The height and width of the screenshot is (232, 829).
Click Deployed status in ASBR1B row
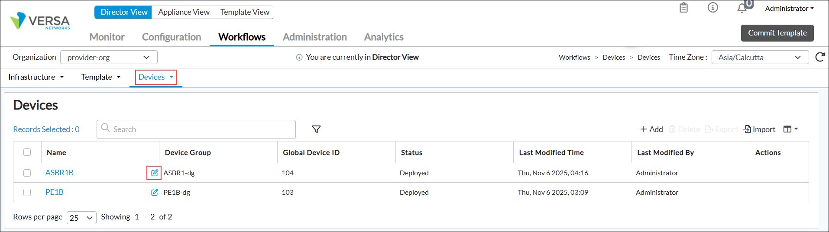414,173
